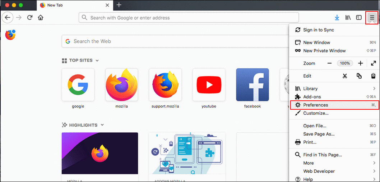Open a new tab with plus
The height and width of the screenshot is (182, 380).
point(119,5)
